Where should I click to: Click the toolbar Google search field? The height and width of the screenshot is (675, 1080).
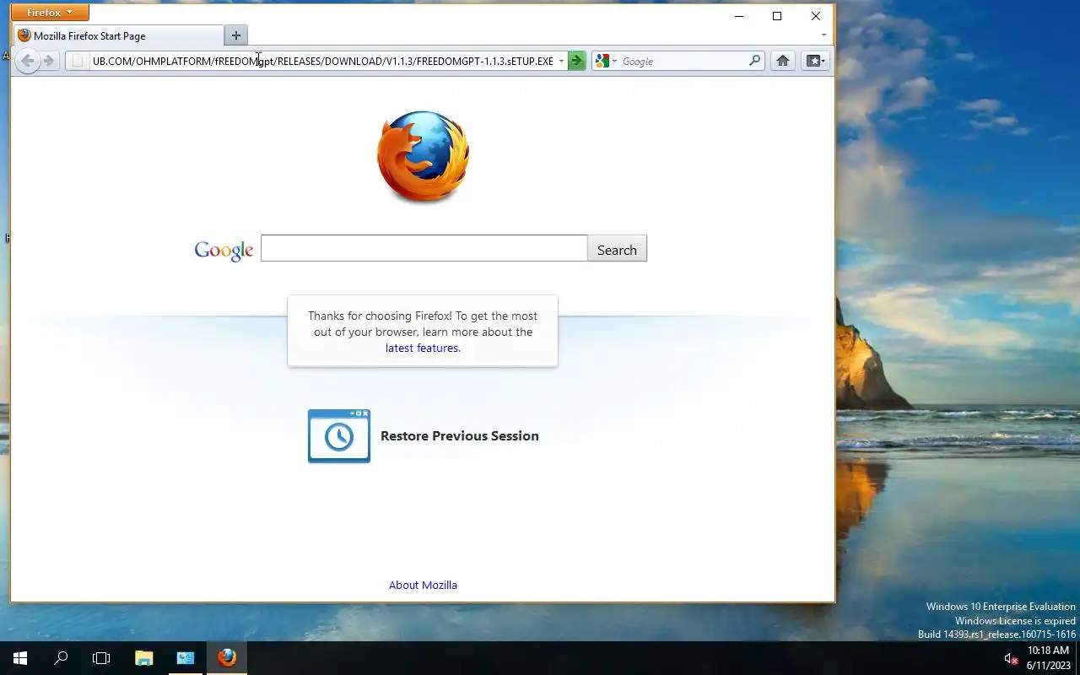pos(683,61)
